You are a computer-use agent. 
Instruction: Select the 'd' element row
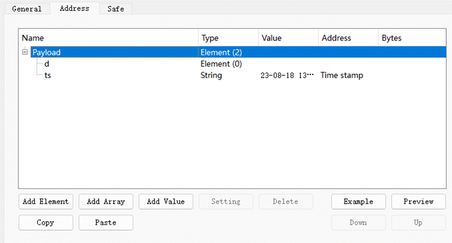(x=47, y=64)
